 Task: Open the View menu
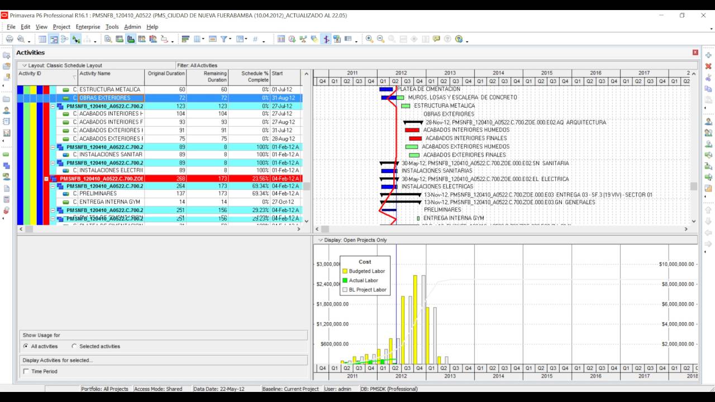[x=41, y=27]
